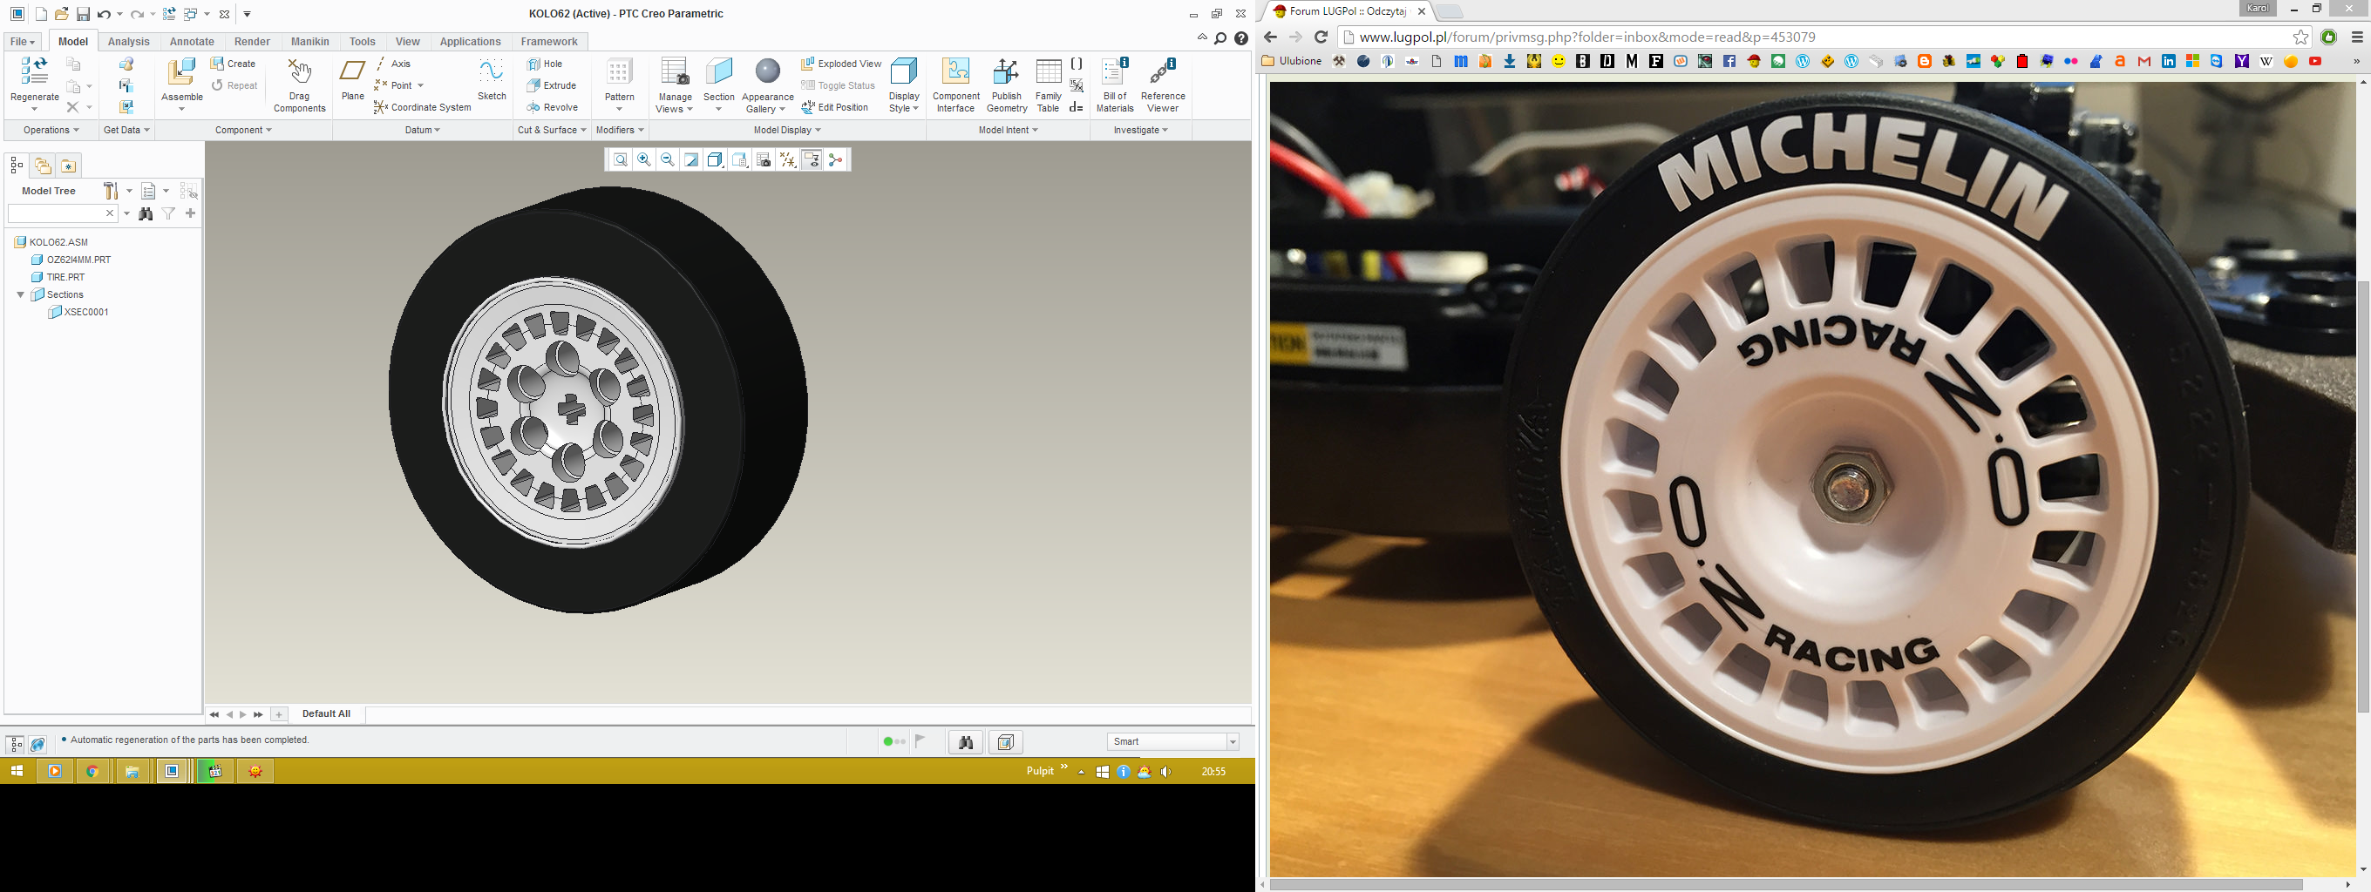This screenshot has height=892, width=2371.
Task: Toggle the Creo embedded browser display
Action: tap(37, 744)
